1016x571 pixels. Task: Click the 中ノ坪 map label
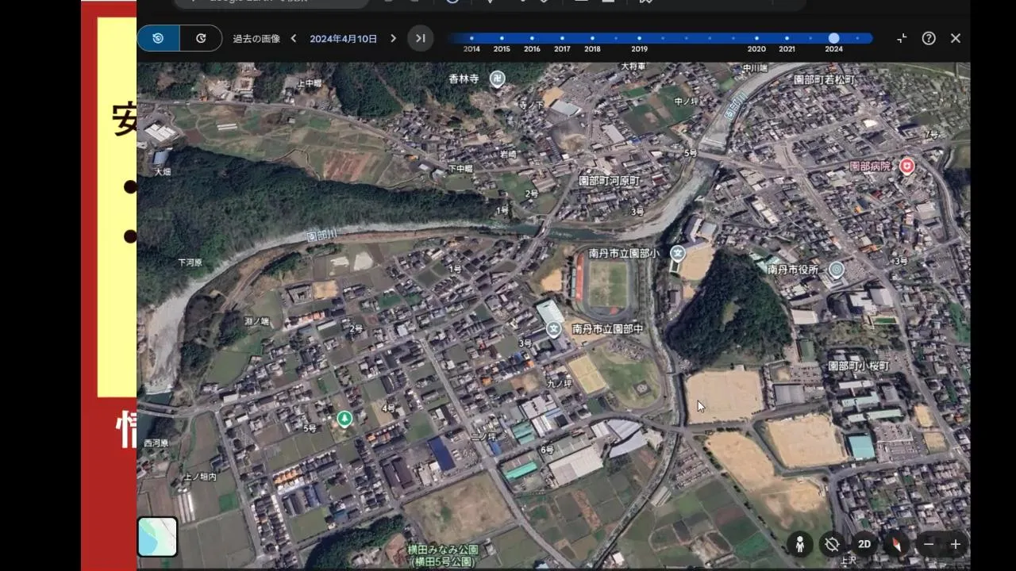pos(687,102)
